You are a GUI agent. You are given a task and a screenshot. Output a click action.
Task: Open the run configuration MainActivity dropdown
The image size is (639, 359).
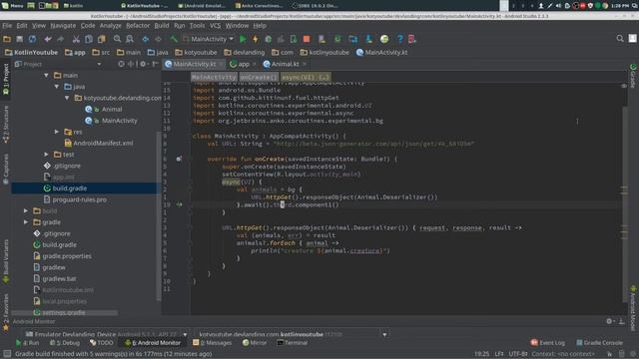[209, 39]
